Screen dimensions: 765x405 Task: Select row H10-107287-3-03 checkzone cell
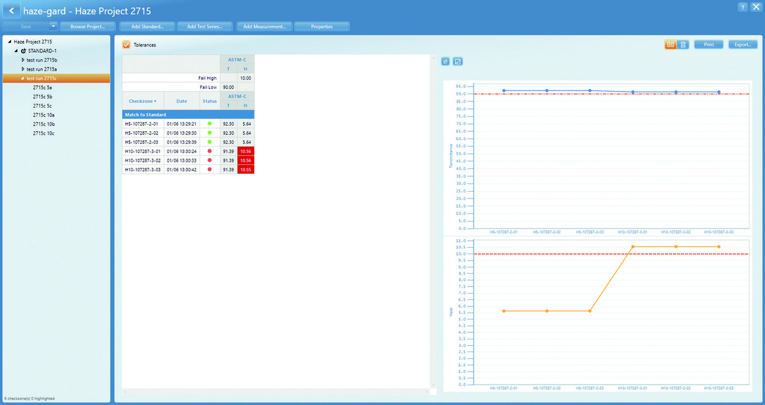(143, 169)
